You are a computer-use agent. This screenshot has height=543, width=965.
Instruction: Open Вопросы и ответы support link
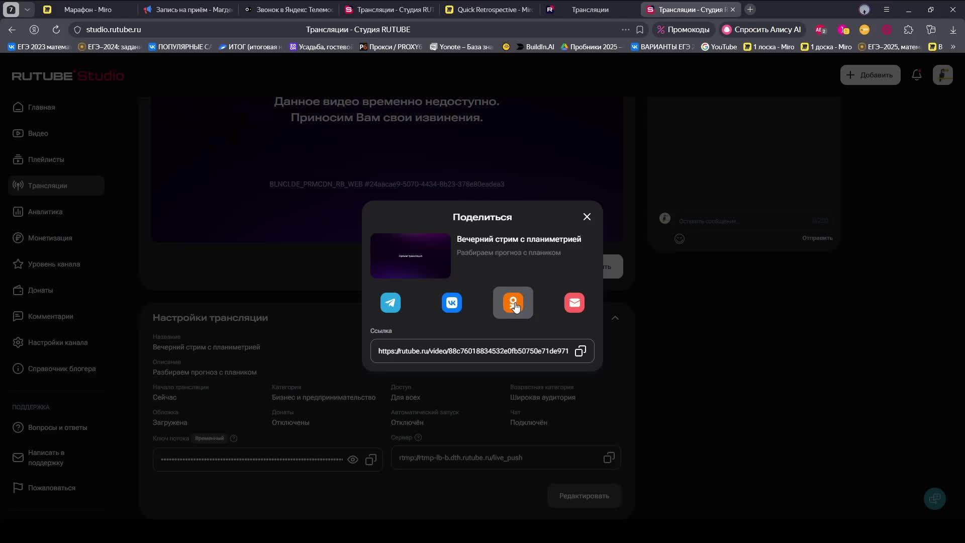tap(56, 427)
